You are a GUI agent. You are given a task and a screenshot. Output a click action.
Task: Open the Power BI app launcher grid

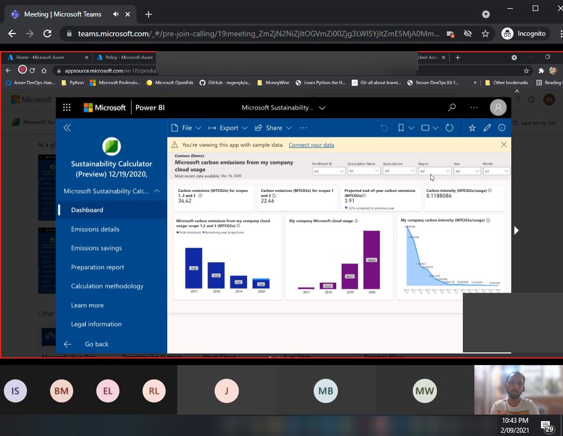pos(67,107)
